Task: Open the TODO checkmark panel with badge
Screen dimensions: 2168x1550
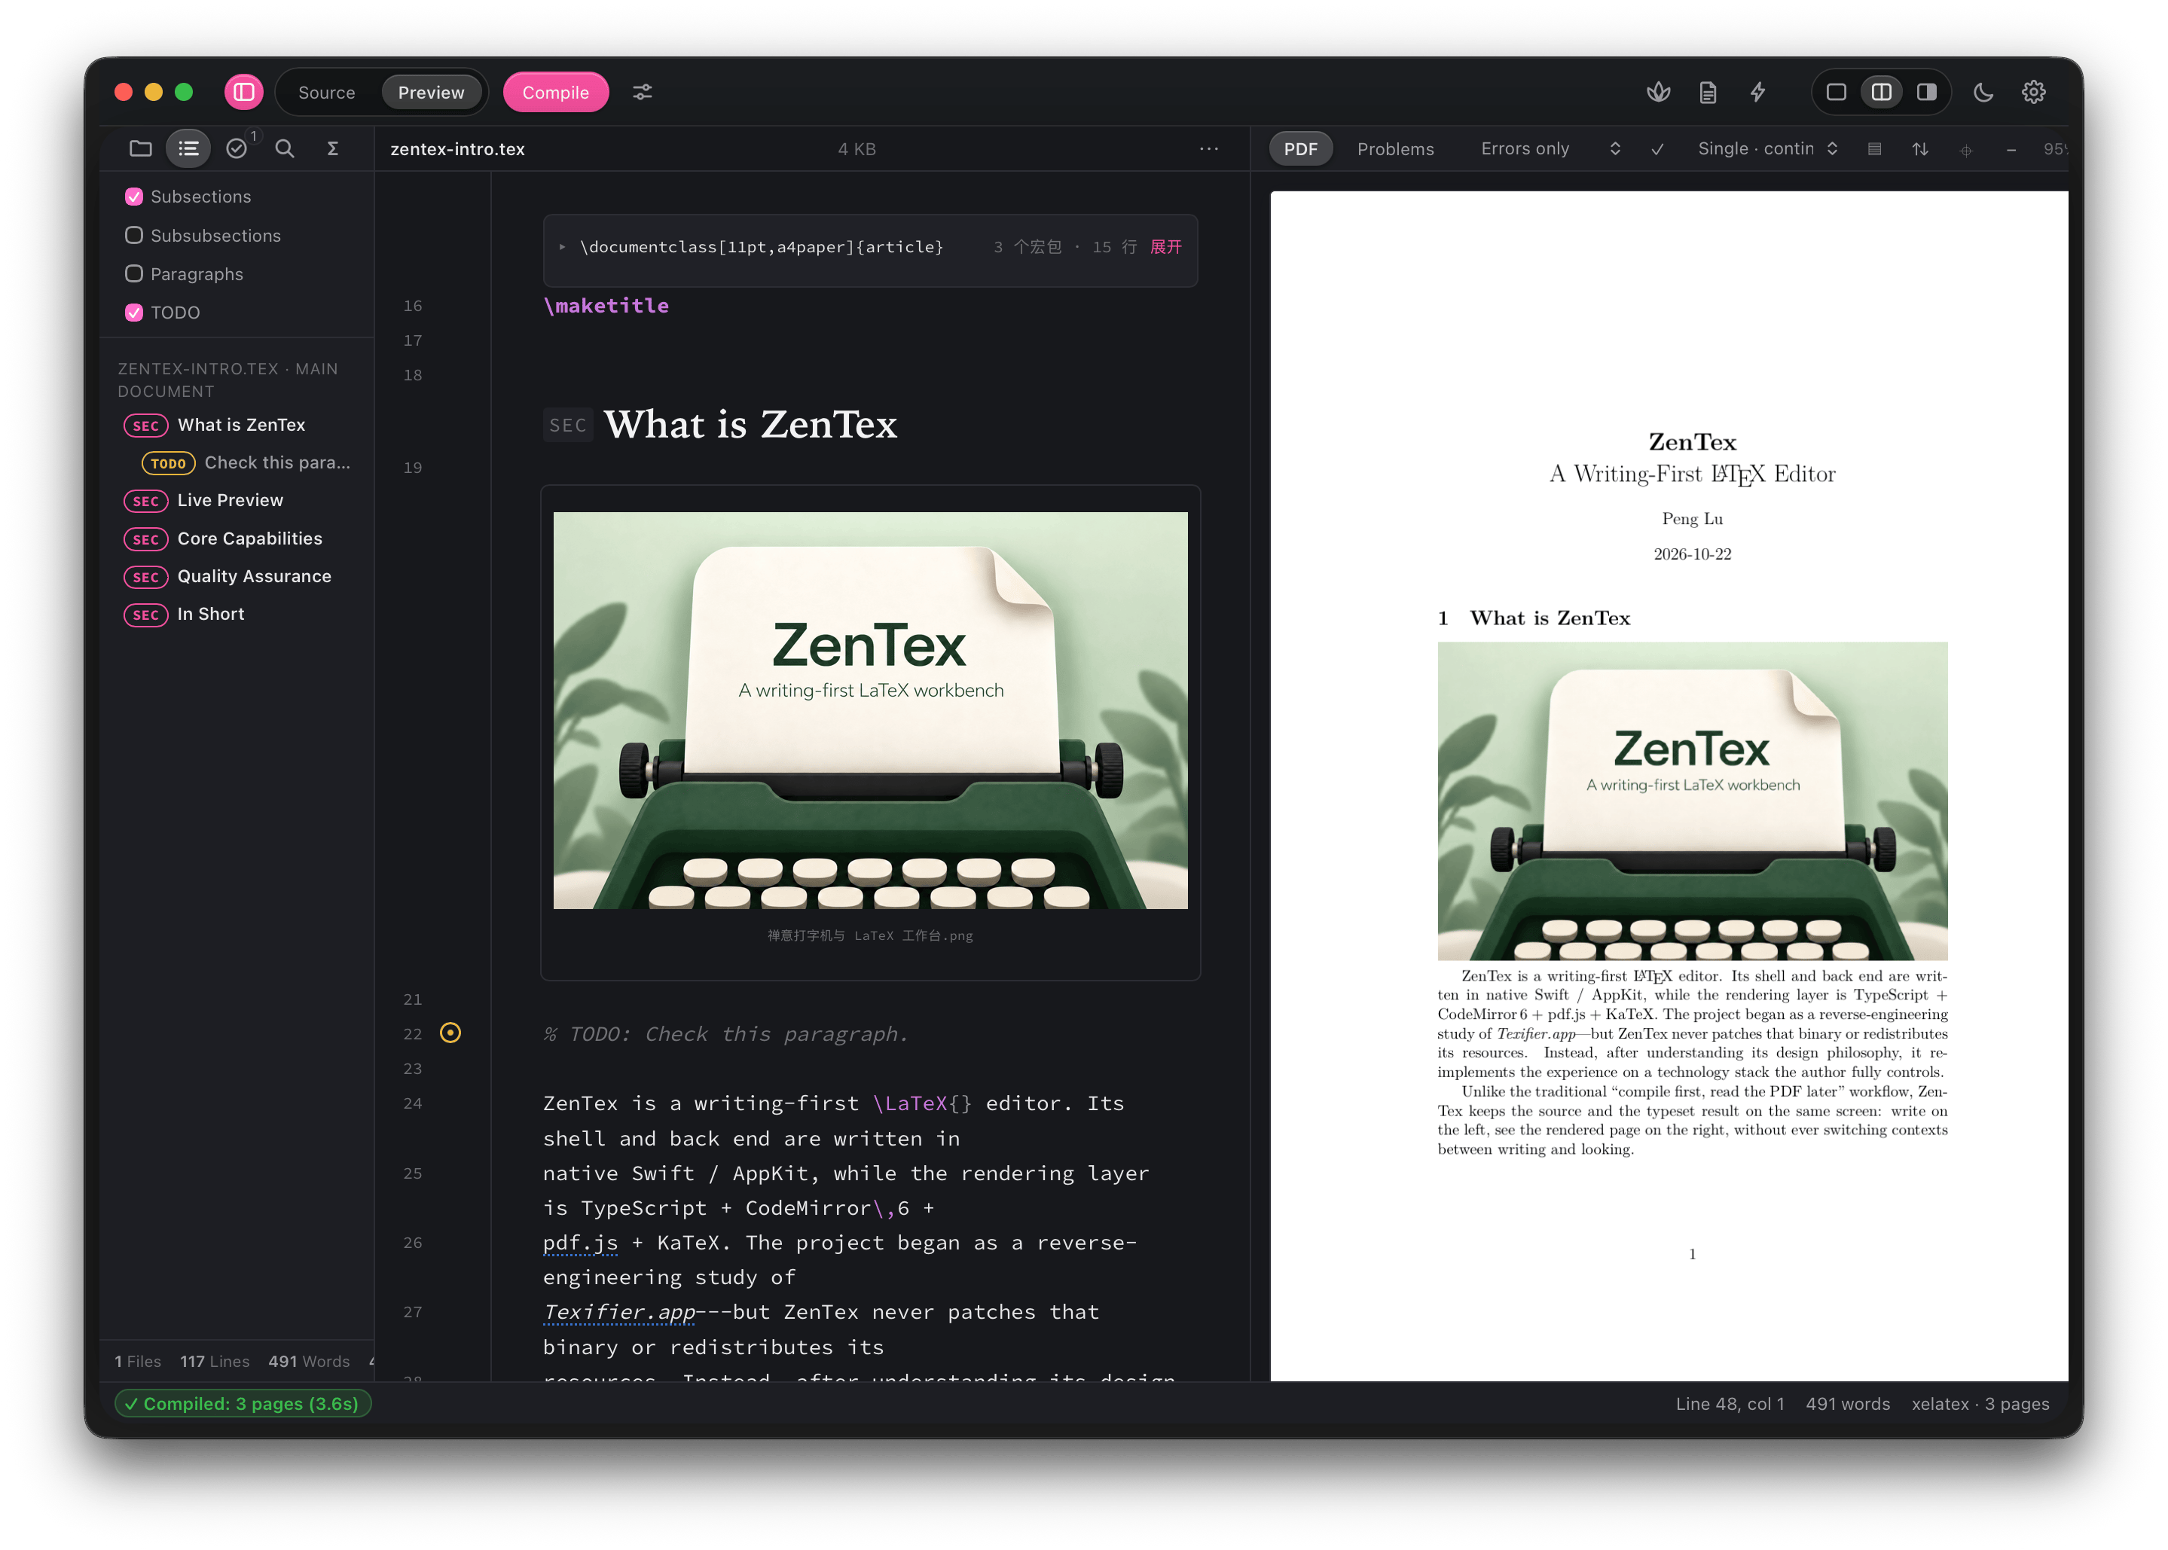Action: [x=237, y=148]
